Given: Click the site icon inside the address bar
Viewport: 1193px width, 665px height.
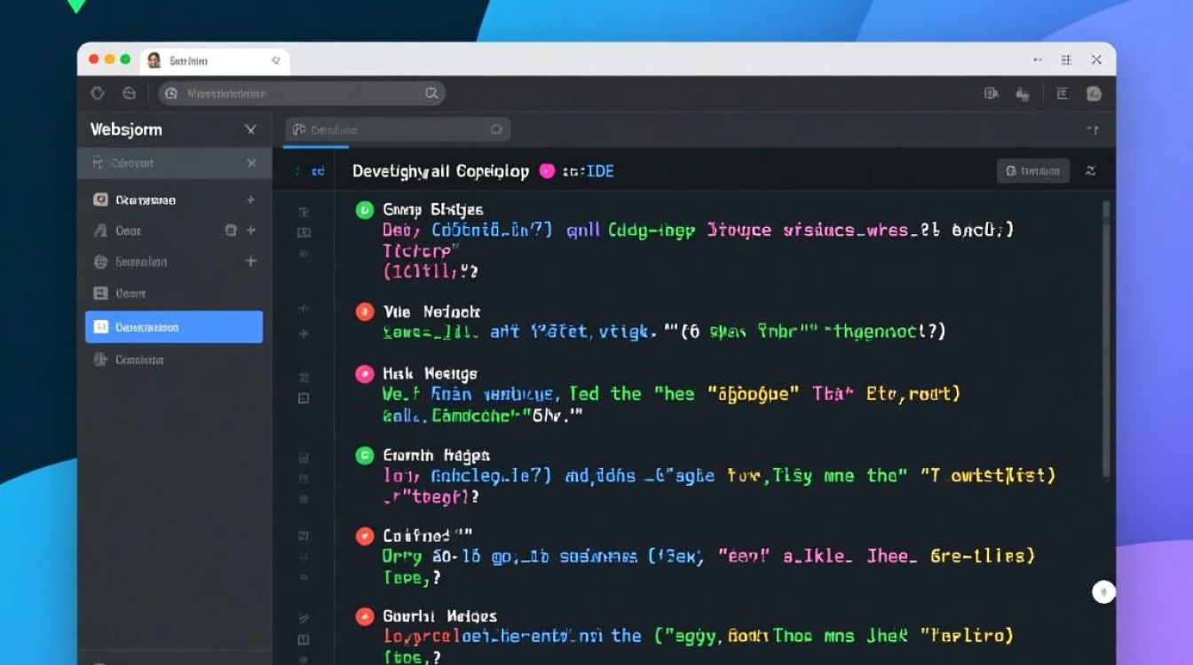Looking at the screenshot, I should (x=171, y=93).
